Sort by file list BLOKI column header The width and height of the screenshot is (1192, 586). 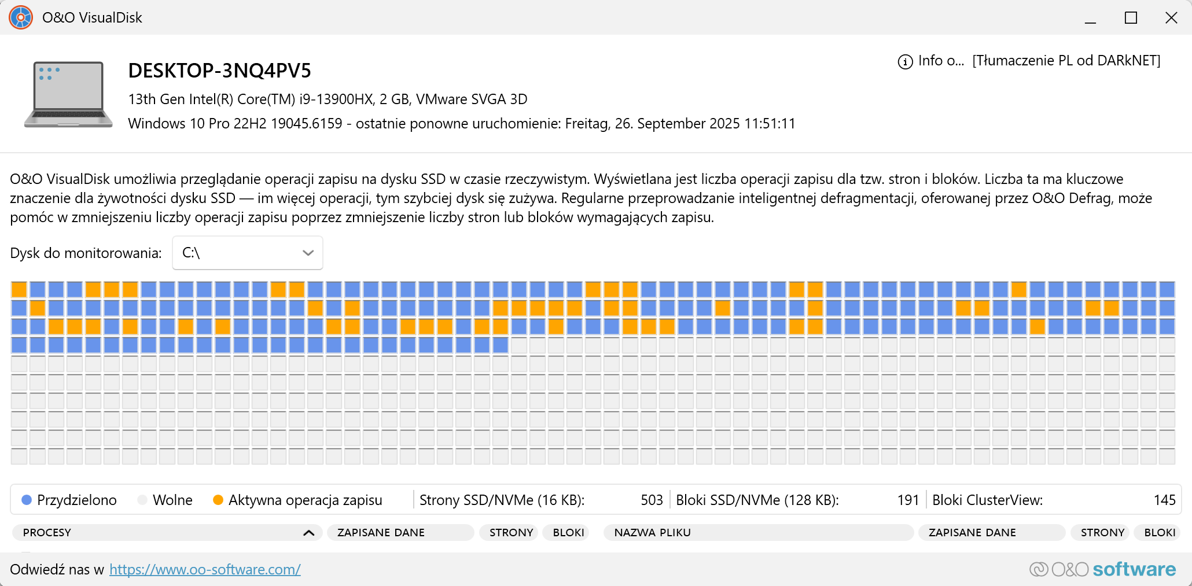[1158, 532]
